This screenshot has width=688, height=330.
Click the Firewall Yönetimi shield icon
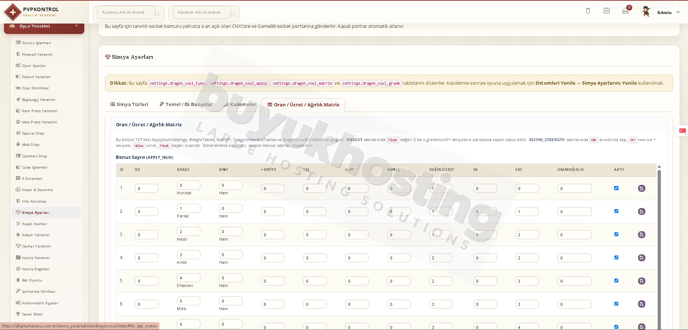tap(18, 54)
